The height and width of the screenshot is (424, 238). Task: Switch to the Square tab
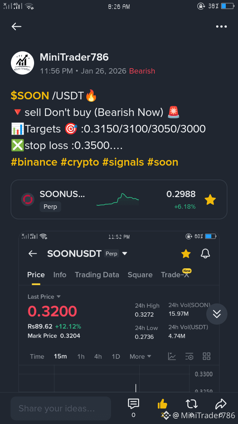point(140,275)
